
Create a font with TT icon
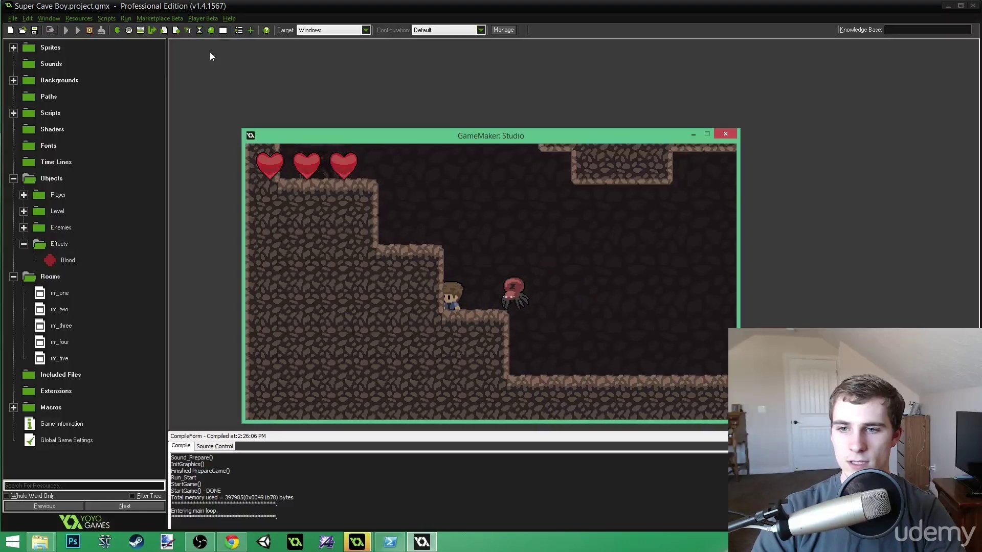[188, 30]
